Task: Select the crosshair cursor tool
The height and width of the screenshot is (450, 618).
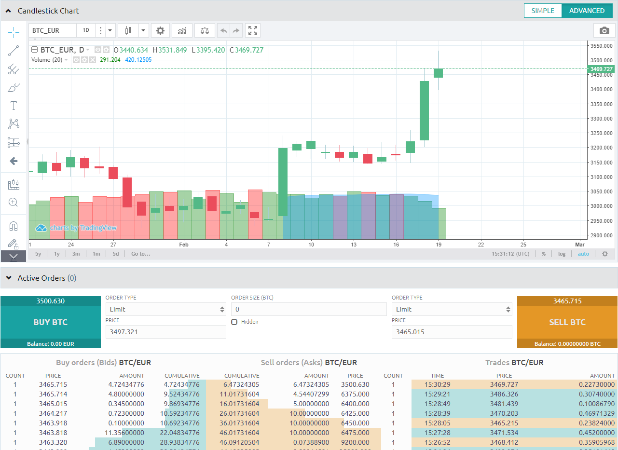Action: tap(14, 32)
